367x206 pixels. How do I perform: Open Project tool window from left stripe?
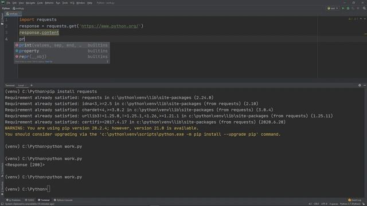coord(2,19)
